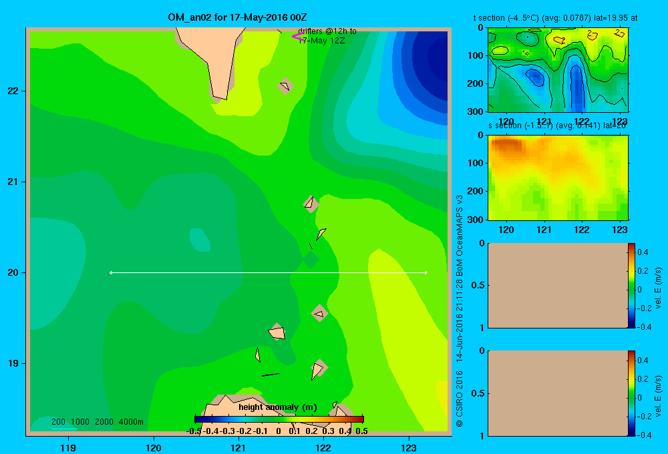Click the orange high-salinity patch in s section
668x454 pixels.
point(507,146)
